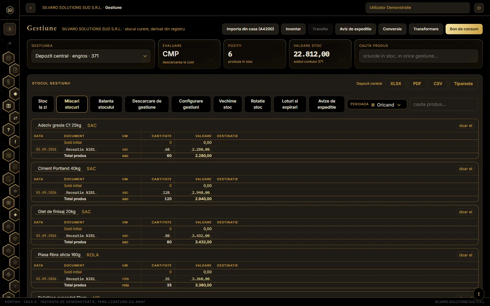
Task: Open the paragraph section symbol hexagon
Action: (9, 82)
